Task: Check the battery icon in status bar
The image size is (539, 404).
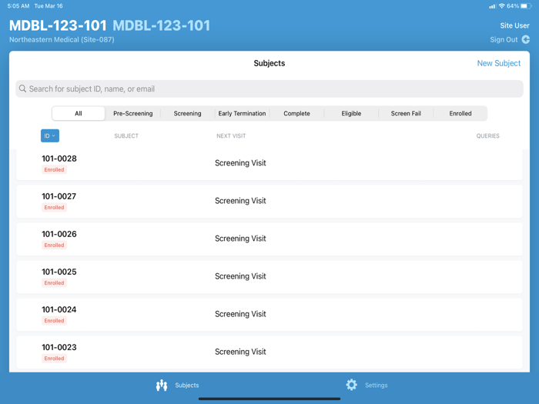Action: point(526,6)
